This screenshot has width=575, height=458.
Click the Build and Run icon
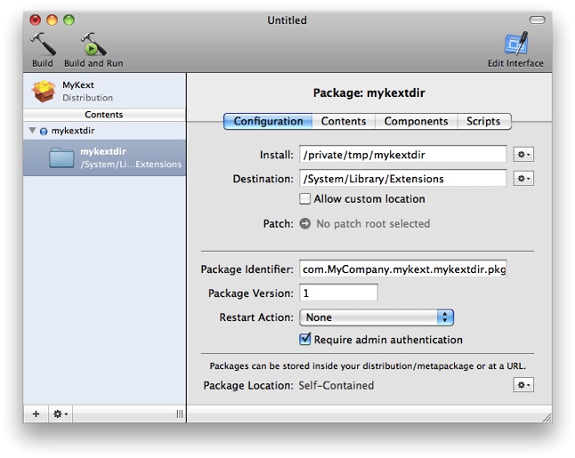click(x=93, y=44)
